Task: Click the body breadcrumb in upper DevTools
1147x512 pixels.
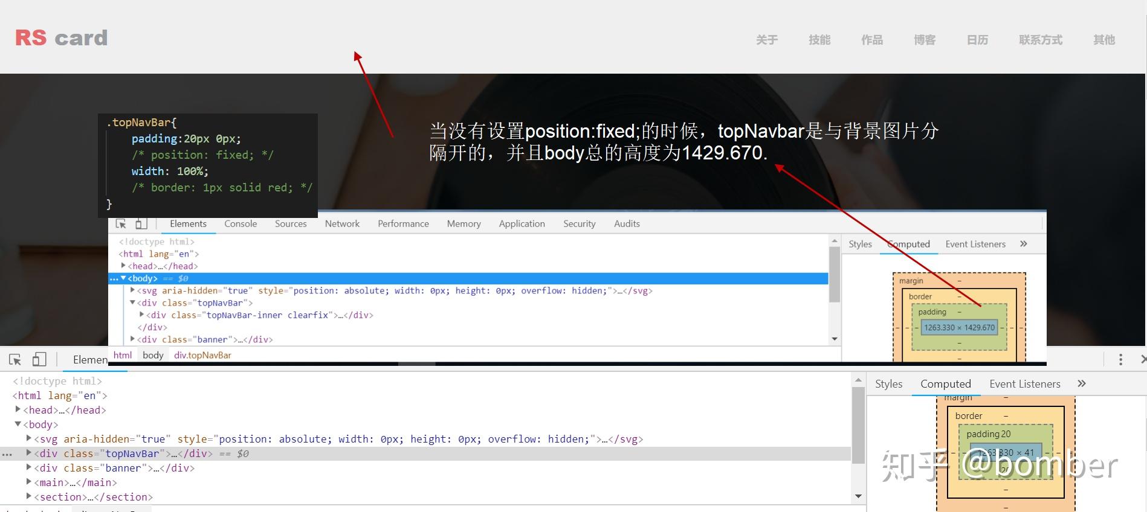Action: [153, 355]
